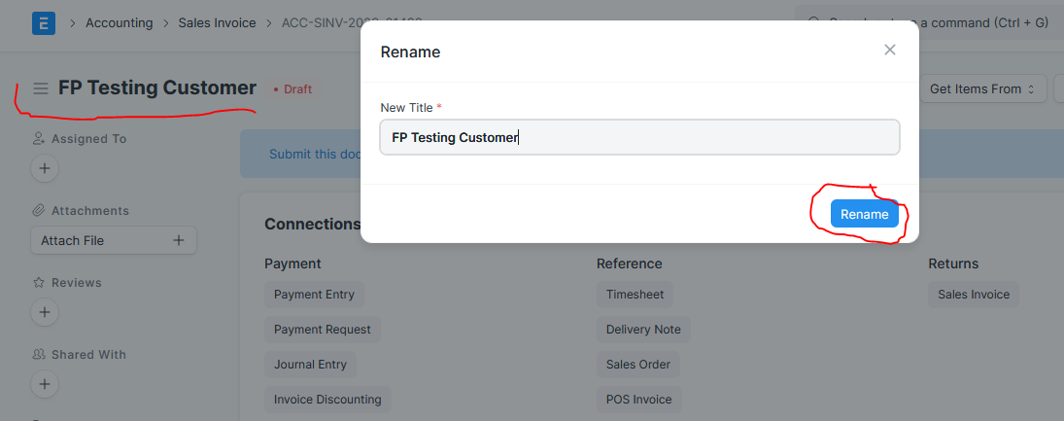Click the New Title input field
Screen dimensions: 1064x421
pyautogui.click(x=640, y=137)
